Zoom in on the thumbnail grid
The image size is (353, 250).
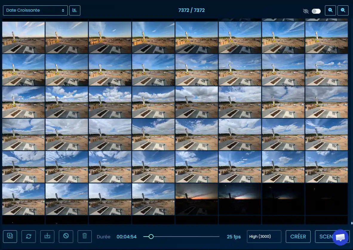tap(330, 10)
